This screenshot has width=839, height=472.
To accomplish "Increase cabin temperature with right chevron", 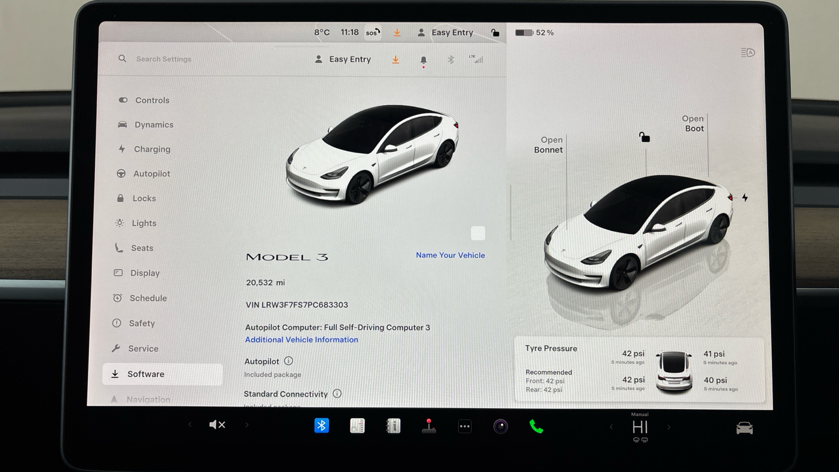I will click(x=669, y=427).
